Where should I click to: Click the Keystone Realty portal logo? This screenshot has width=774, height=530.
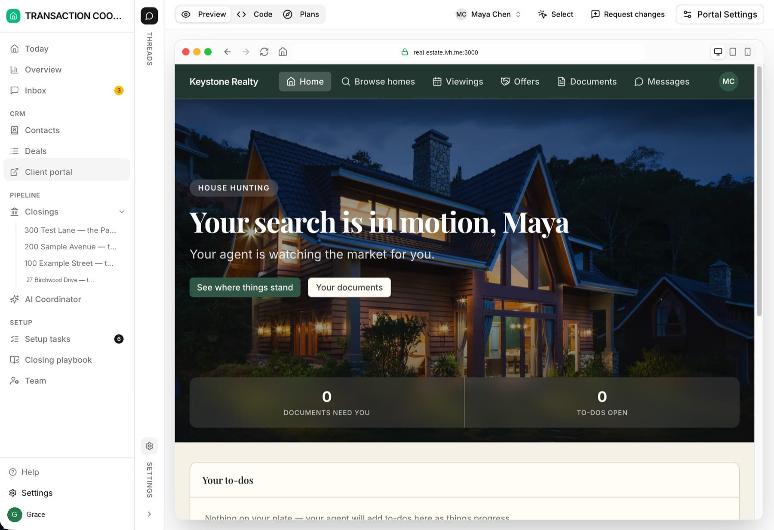tap(224, 82)
